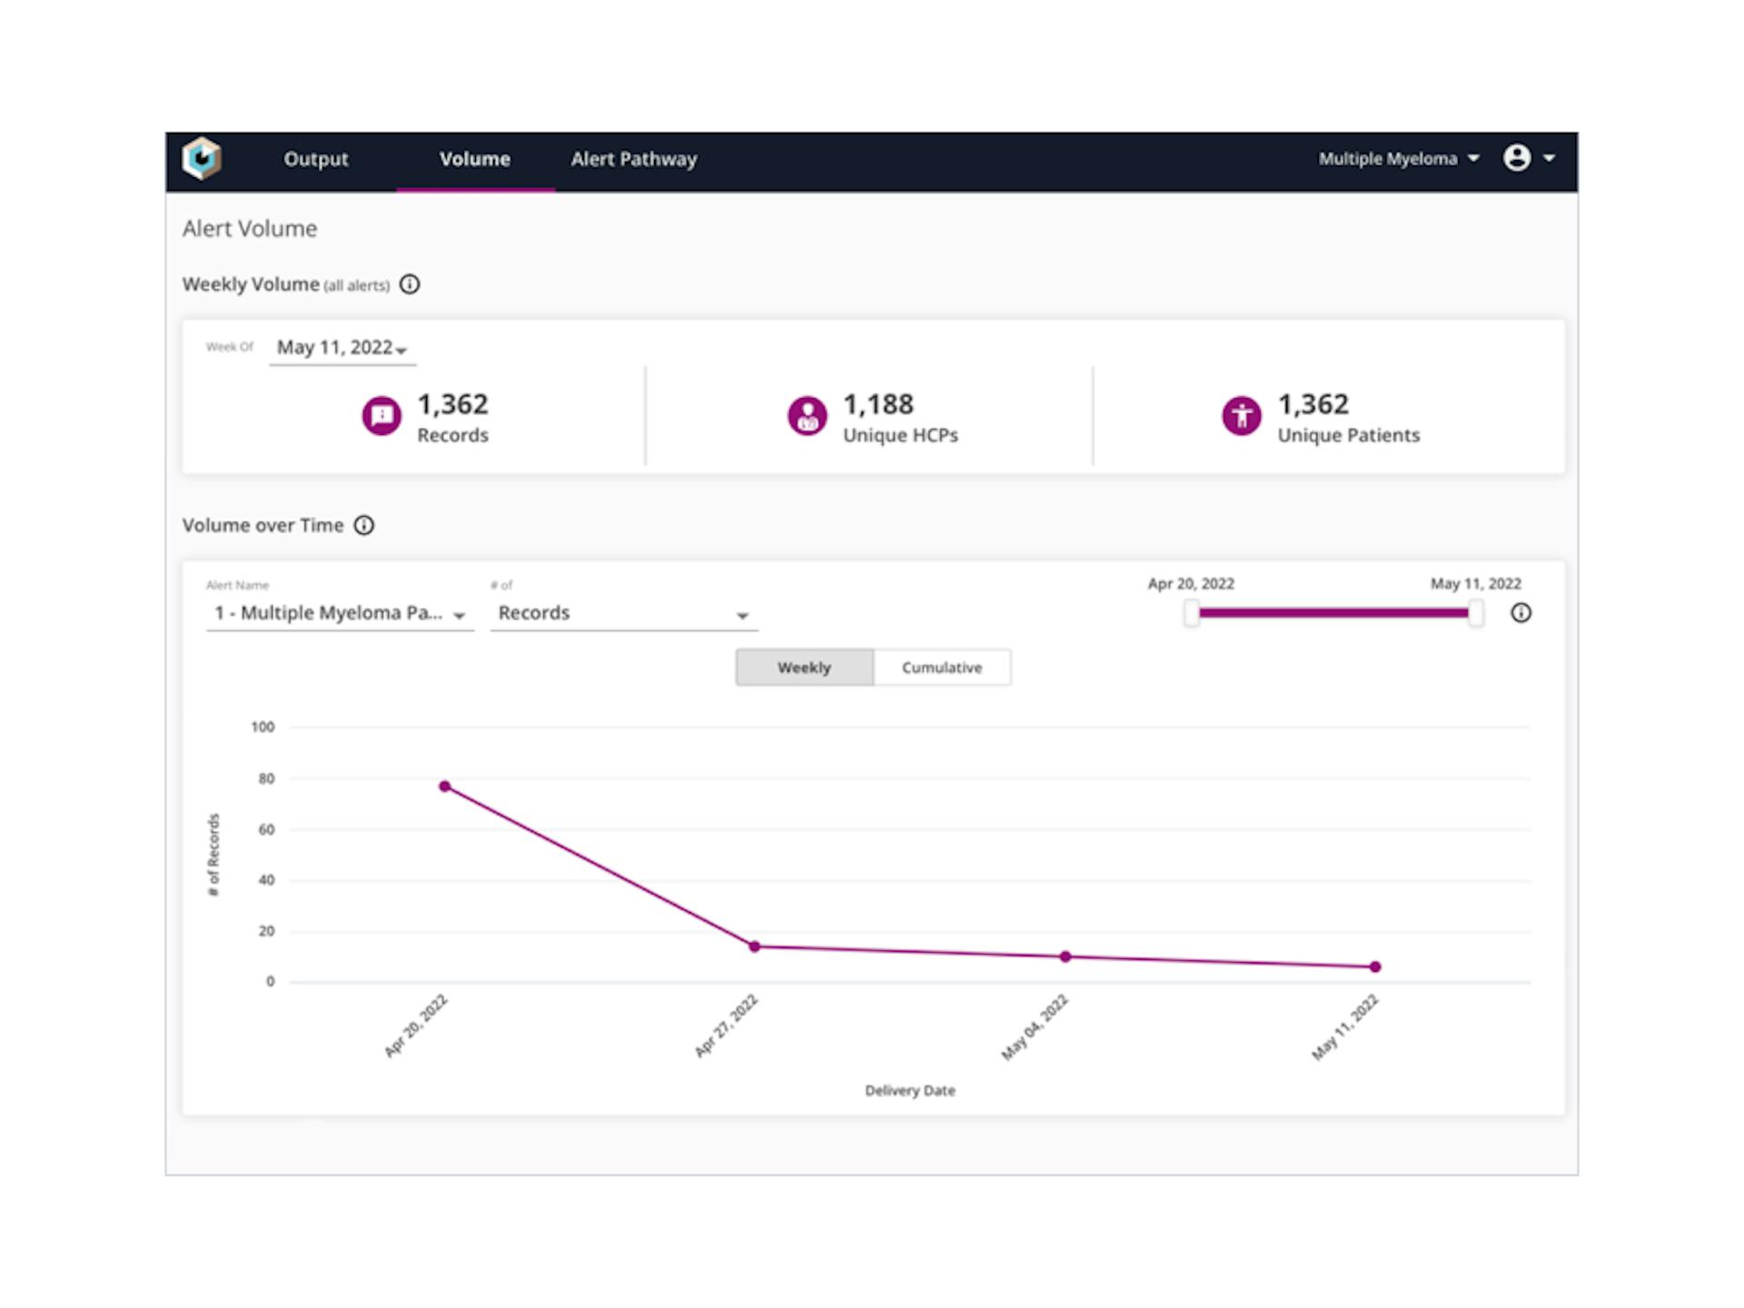This screenshot has height=1308, width=1744.
Task: Expand the Alert Name dropdown
Action: pos(339,614)
